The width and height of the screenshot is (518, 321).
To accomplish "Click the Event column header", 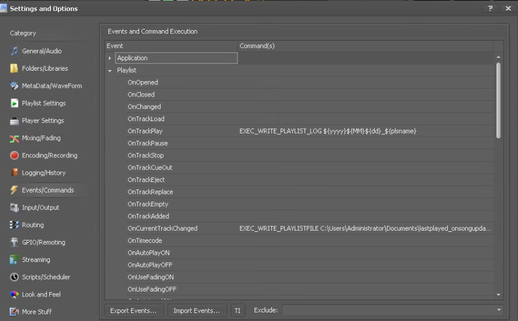I will (171, 46).
